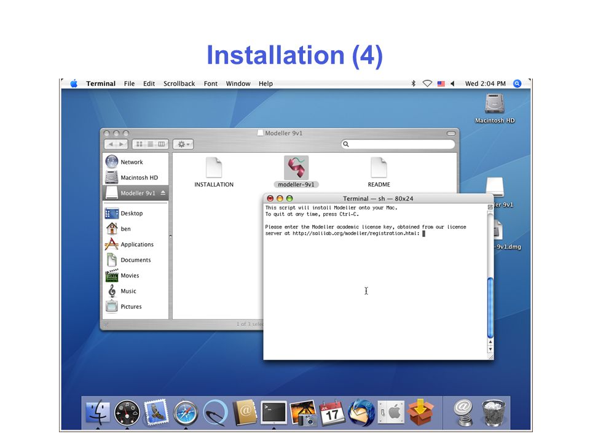The height and width of the screenshot is (442, 590).
Task: Open the Apple menu
Action: (x=74, y=83)
